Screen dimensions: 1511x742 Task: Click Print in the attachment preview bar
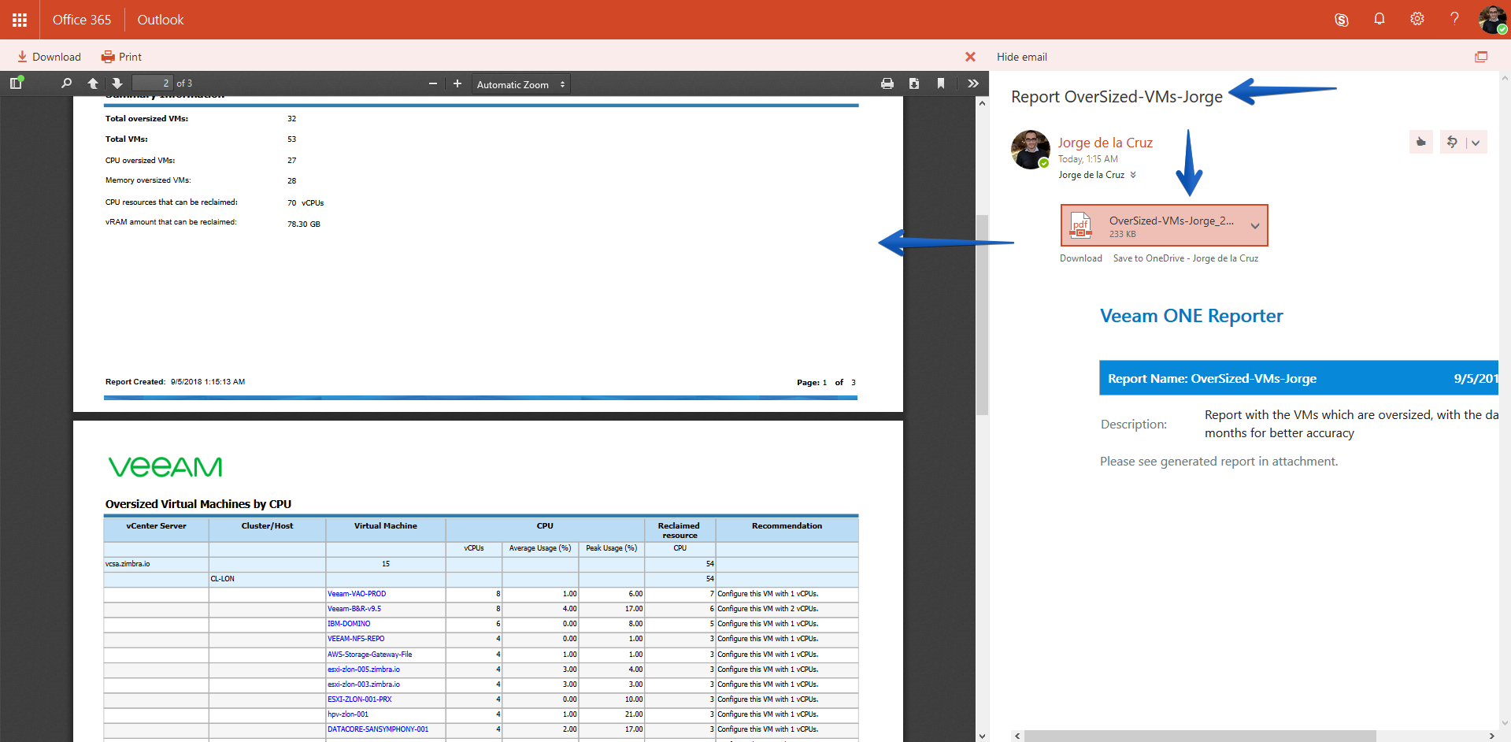click(121, 57)
